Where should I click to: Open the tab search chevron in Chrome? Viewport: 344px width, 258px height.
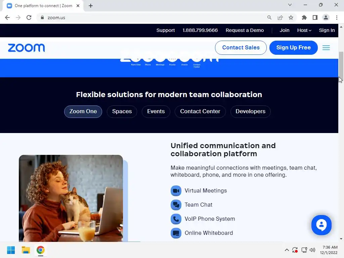click(x=290, y=5)
